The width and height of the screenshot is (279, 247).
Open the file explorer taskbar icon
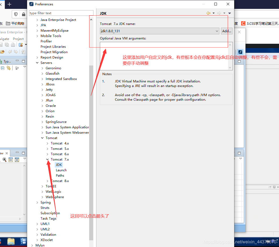pos(11,241)
